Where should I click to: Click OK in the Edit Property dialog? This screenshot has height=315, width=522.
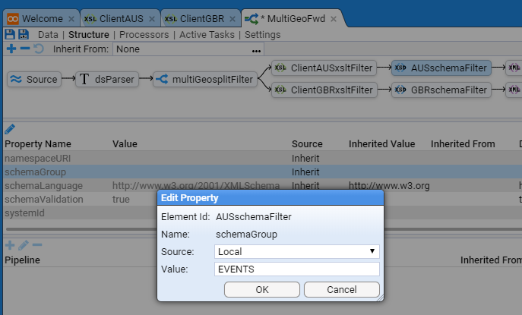tap(262, 289)
